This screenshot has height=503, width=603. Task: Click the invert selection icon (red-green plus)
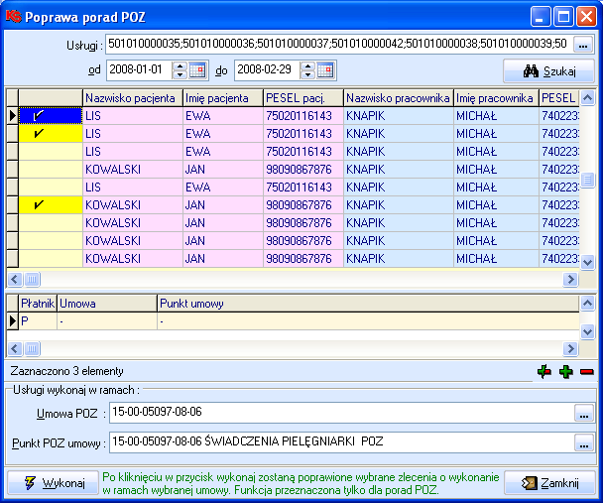tap(544, 371)
